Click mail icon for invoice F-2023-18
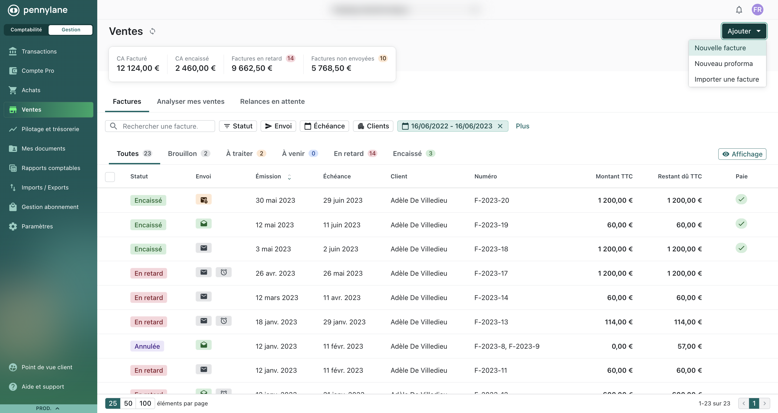Image resolution: width=778 pixels, height=413 pixels. (204, 248)
